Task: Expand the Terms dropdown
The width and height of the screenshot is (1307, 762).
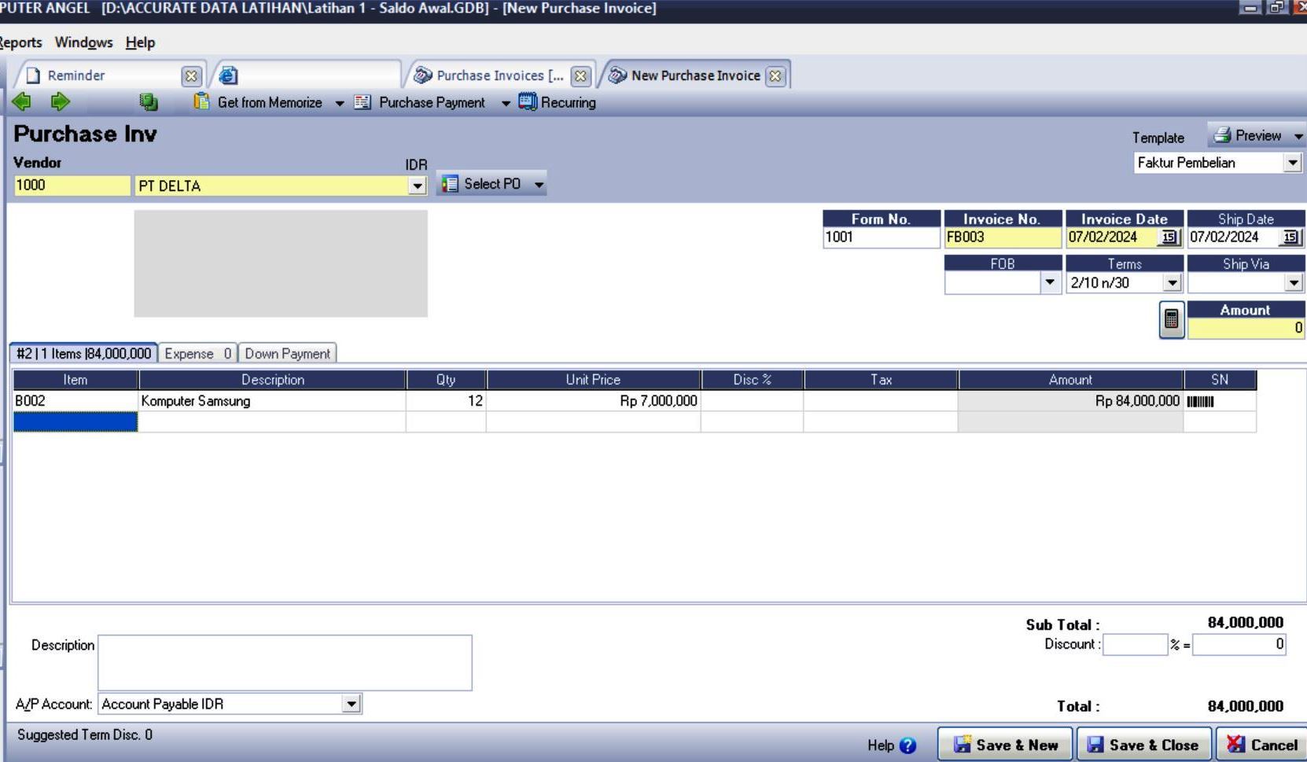Action: point(1172,283)
